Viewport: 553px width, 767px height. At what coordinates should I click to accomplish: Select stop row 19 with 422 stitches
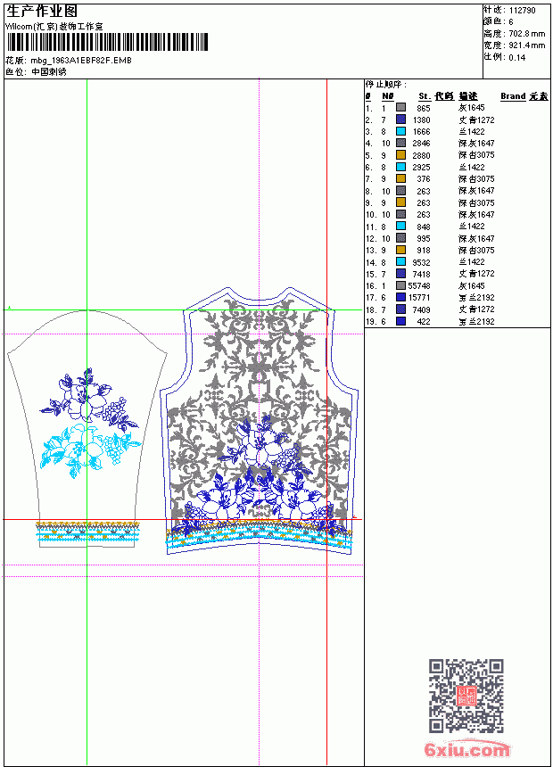[431, 321]
